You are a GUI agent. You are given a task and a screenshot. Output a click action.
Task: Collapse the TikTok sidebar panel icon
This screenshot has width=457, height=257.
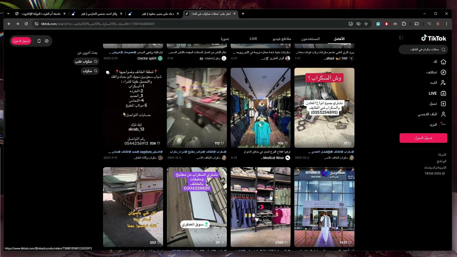coord(401,38)
